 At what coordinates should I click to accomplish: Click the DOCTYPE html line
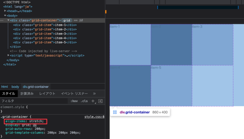pos(17,2)
